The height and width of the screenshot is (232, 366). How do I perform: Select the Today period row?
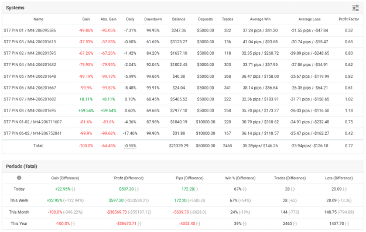tap(183, 189)
